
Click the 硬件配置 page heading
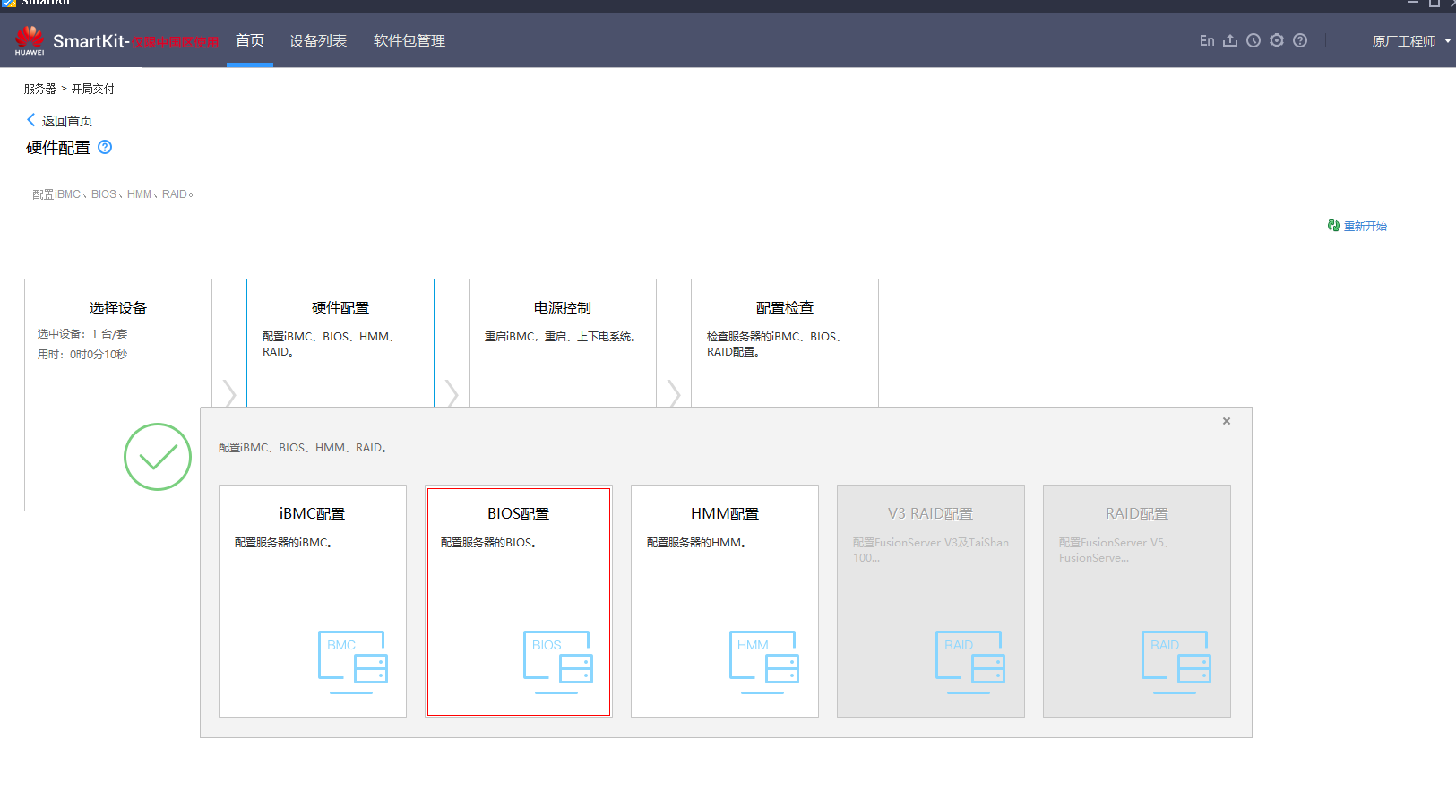(x=58, y=148)
